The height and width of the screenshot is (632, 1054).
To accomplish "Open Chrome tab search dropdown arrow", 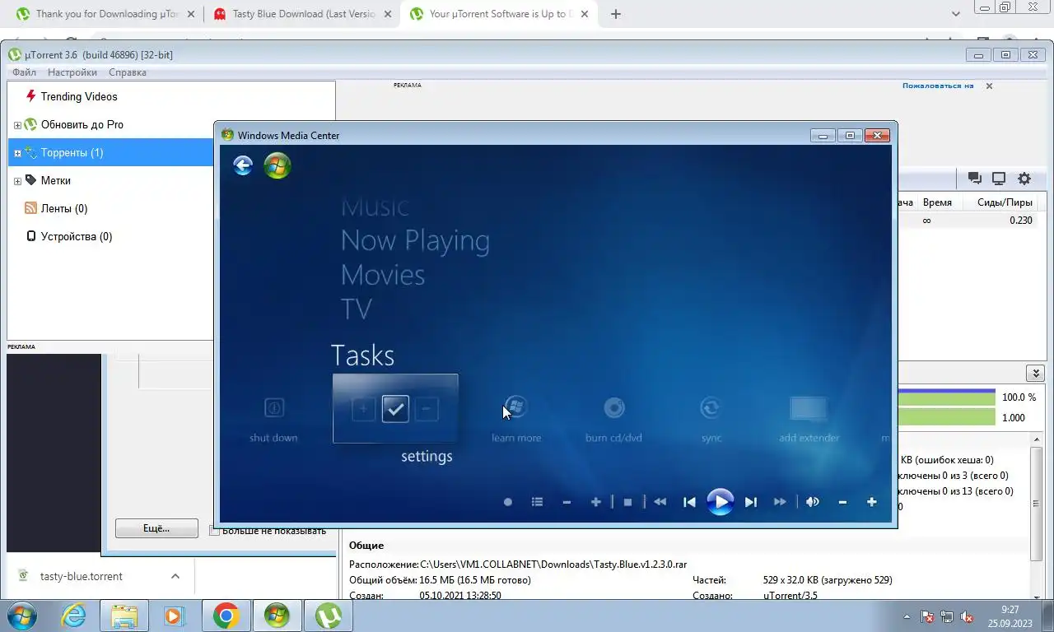I will tap(956, 14).
